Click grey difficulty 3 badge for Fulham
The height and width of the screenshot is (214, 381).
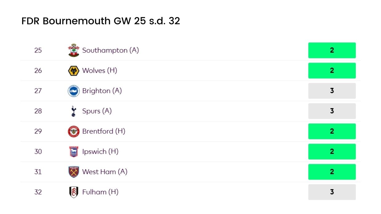click(332, 192)
